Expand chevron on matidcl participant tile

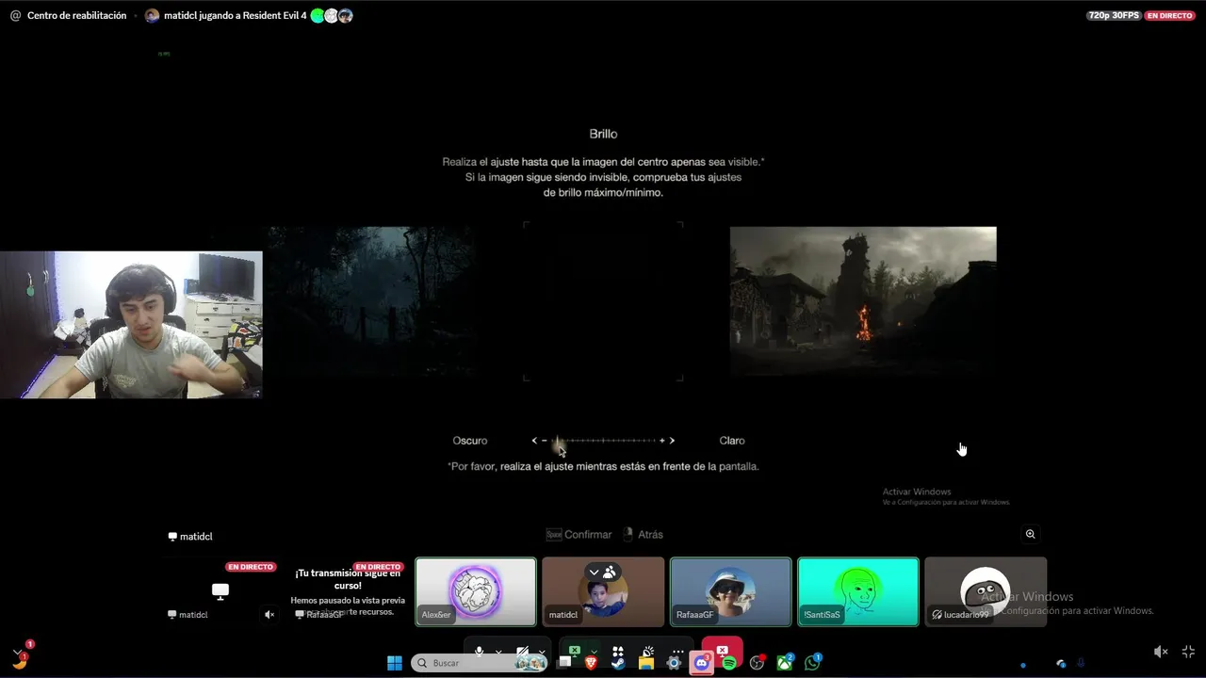point(595,572)
